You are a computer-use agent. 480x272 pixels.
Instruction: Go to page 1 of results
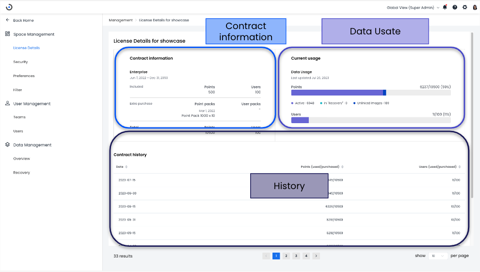point(276,256)
